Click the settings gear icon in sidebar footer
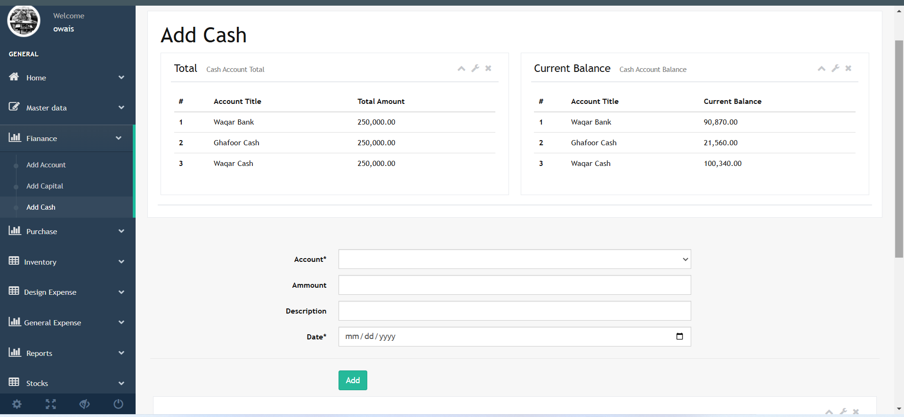 (x=17, y=404)
